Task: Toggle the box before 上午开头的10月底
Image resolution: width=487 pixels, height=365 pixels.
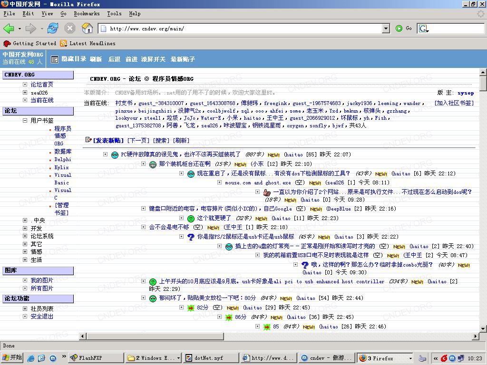Action: click(x=144, y=281)
